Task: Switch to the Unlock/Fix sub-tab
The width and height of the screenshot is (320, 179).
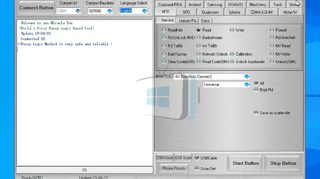Action: pos(187,21)
